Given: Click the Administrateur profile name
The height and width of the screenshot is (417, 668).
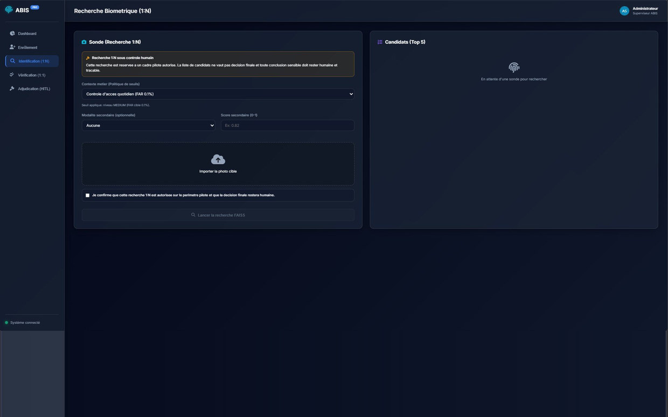Looking at the screenshot, I should (645, 9).
